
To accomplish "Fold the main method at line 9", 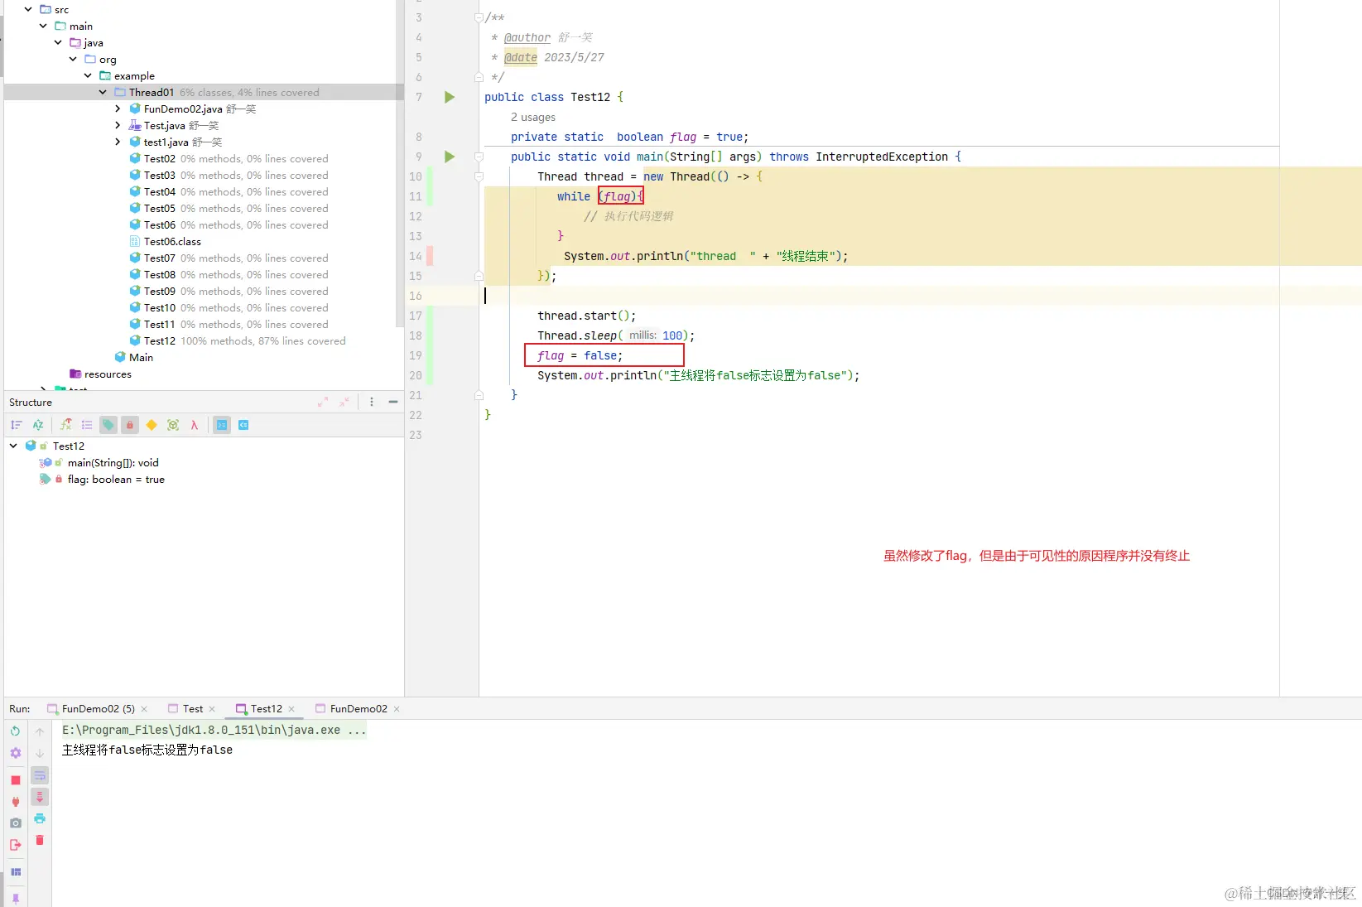I will pyautogui.click(x=479, y=157).
